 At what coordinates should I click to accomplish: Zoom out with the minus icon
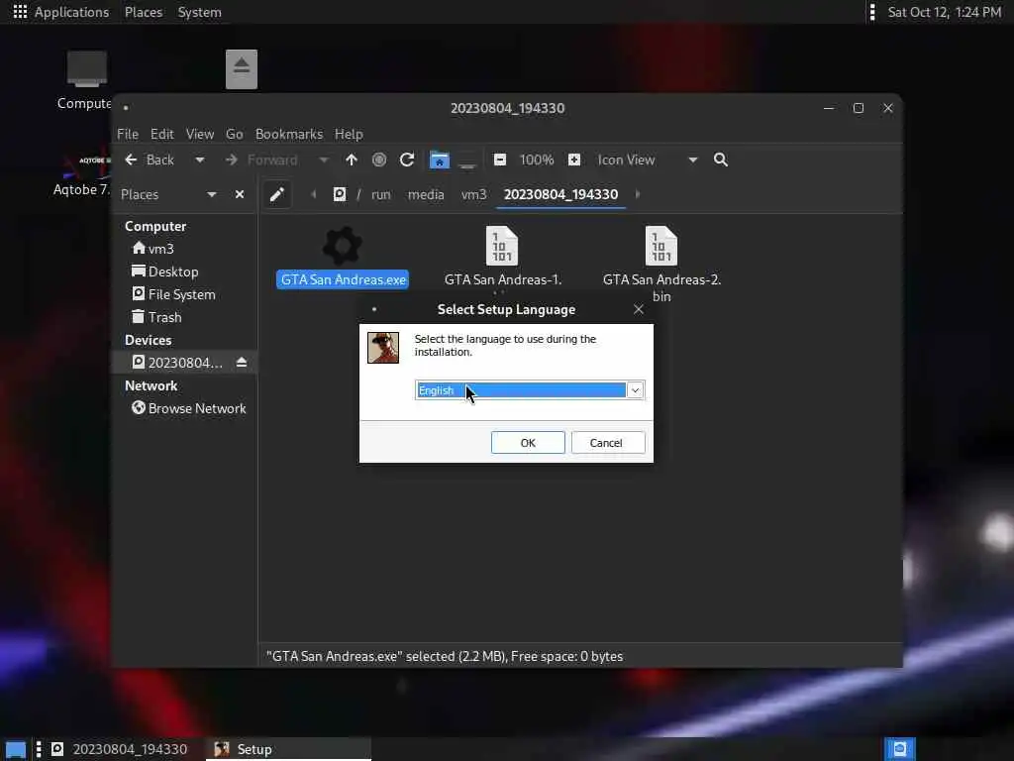500,160
